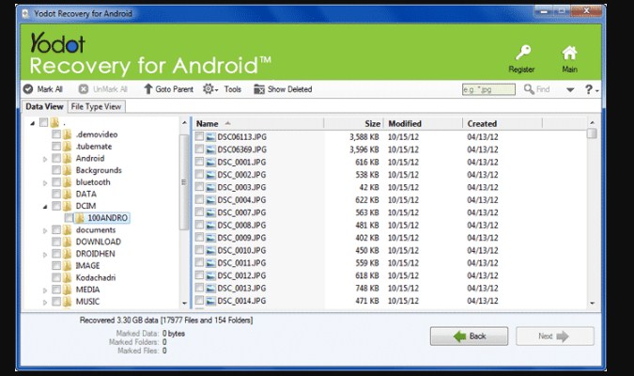Click the MUSIC folder icon
The height and width of the screenshot is (376, 634).
pyautogui.click(x=67, y=302)
